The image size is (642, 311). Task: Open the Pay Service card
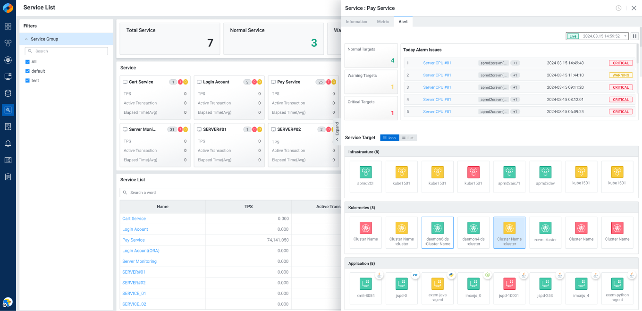coord(304,98)
